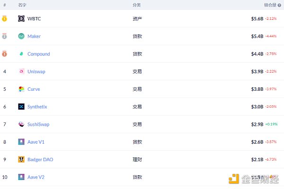Click the gold first-place medal icon
284x189 pixels.
point(4,19)
